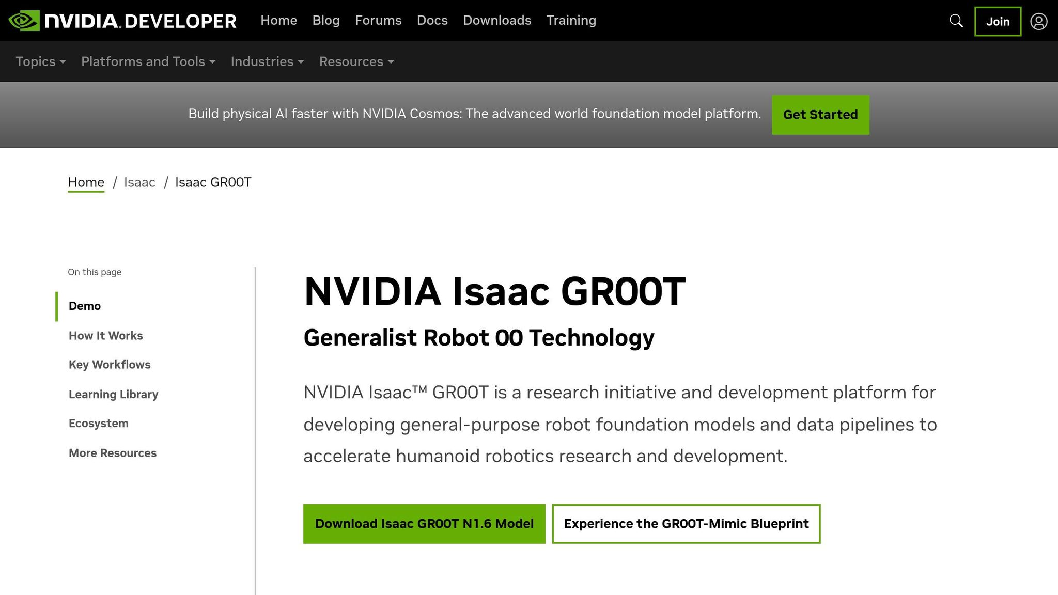The width and height of the screenshot is (1058, 595).
Task: Open the search bar
Action: [956, 21]
